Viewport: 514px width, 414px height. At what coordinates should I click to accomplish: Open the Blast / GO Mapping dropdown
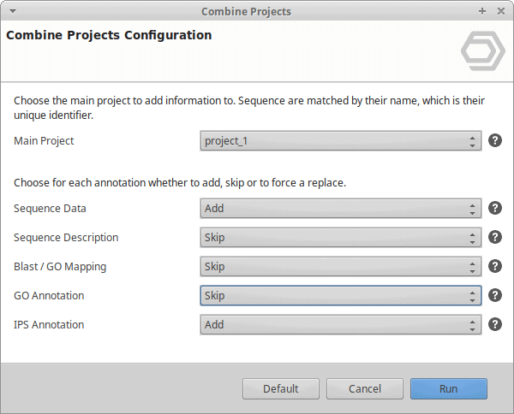pos(341,266)
